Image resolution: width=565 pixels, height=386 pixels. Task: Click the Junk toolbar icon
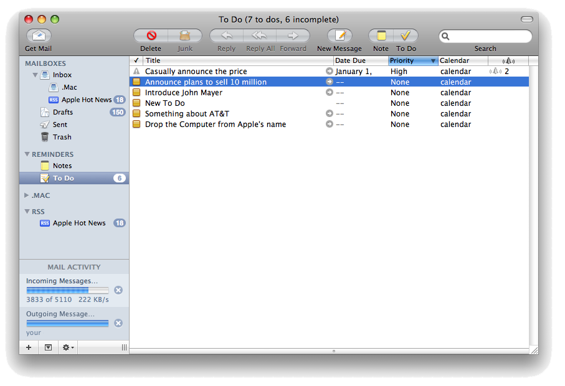[x=185, y=35]
